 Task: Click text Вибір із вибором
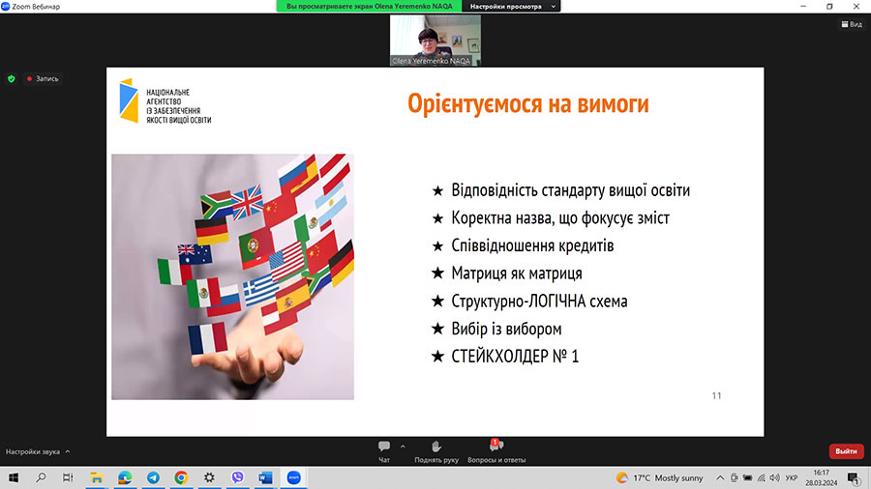coord(506,329)
